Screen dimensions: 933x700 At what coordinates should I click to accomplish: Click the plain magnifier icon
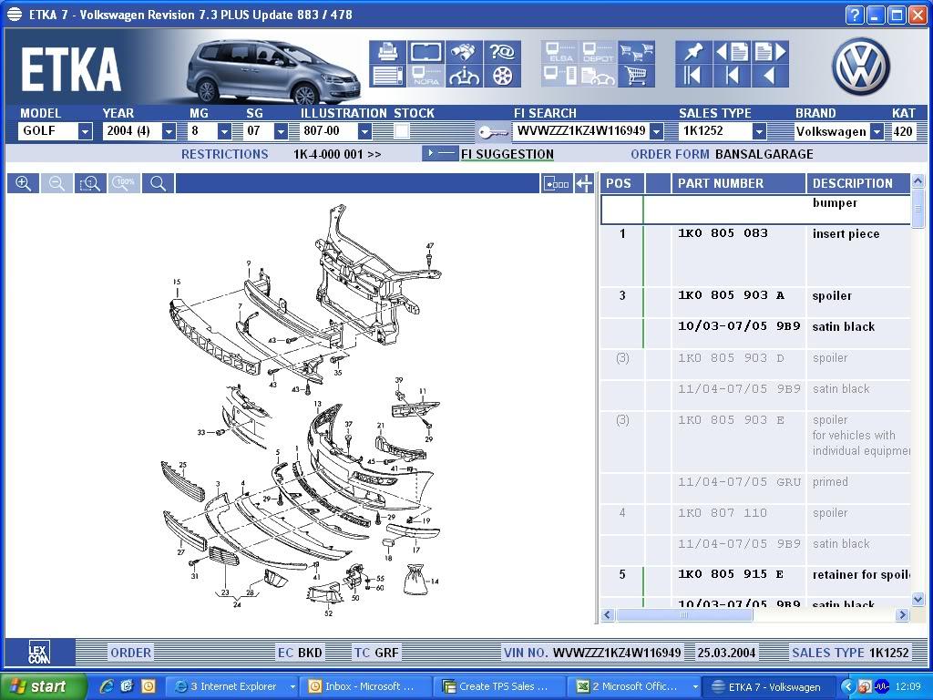[159, 183]
